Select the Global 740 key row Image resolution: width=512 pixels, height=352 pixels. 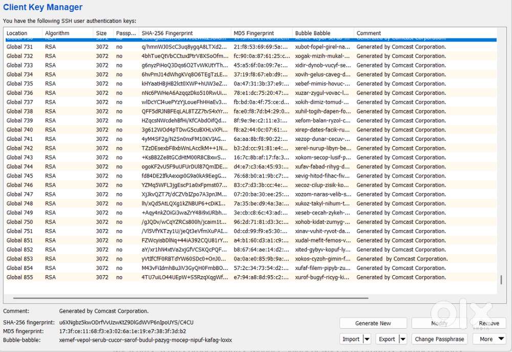(x=250, y=130)
